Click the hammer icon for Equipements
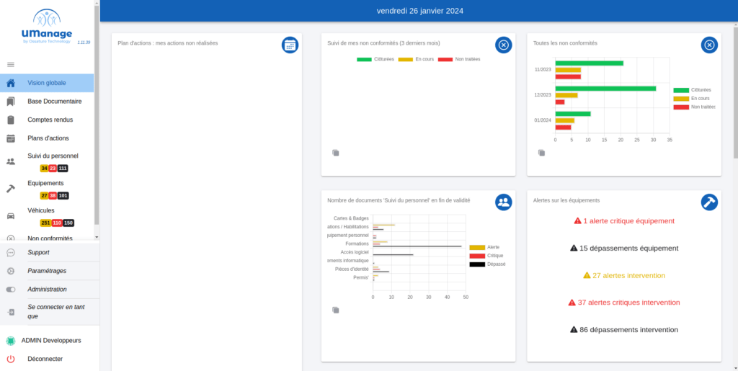This screenshot has width=738, height=371. pyautogui.click(x=11, y=189)
